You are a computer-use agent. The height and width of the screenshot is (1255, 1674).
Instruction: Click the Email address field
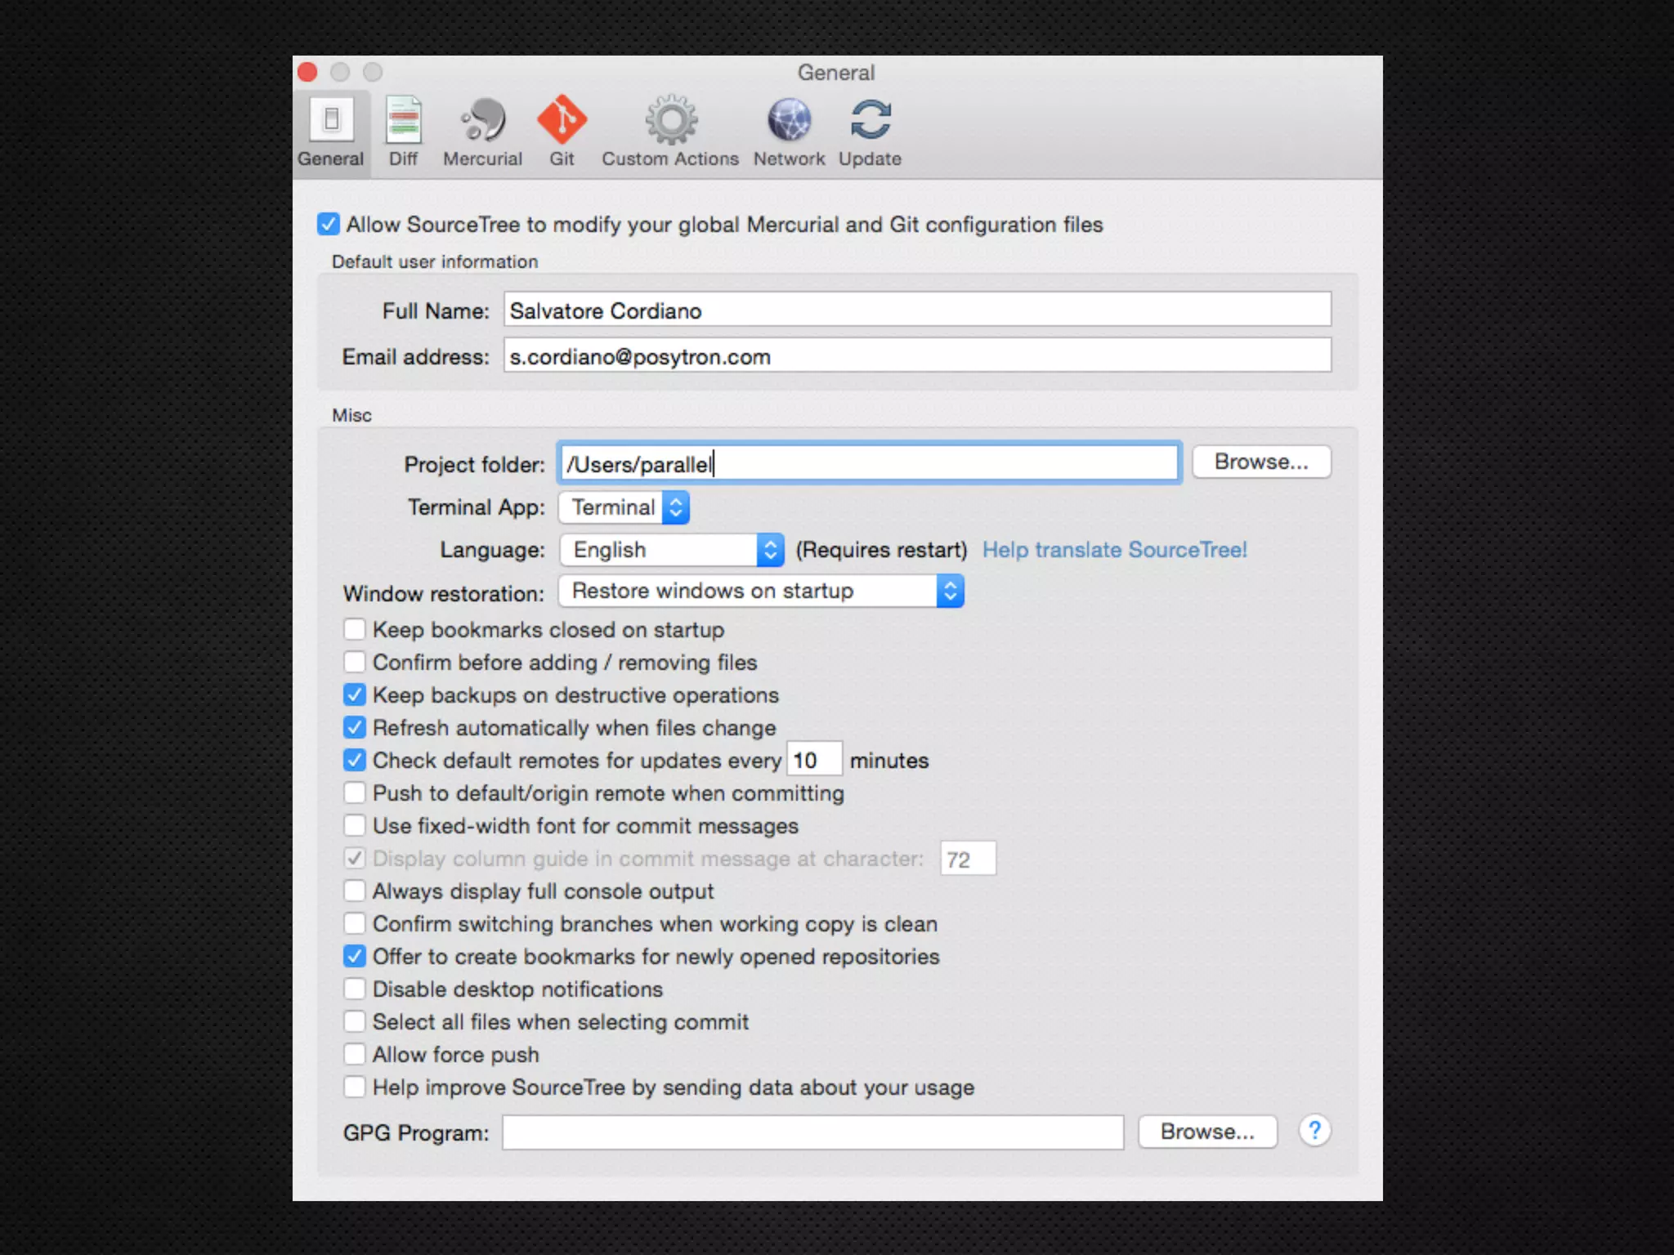pos(917,356)
